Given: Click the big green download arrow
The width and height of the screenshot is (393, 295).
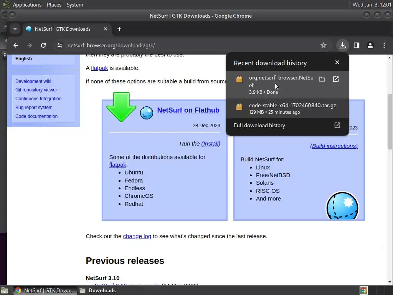Looking at the screenshot, I should 121,107.
